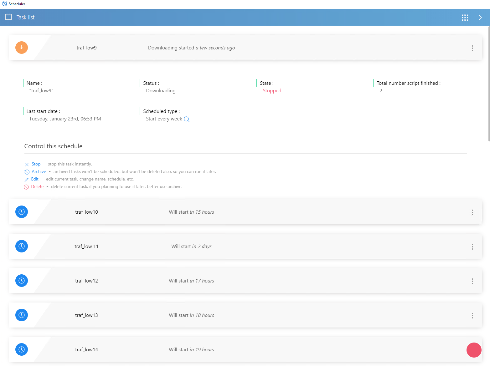Open the three-dot menu for traf_low12
The image size is (490, 366).
(x=472, y=281)
